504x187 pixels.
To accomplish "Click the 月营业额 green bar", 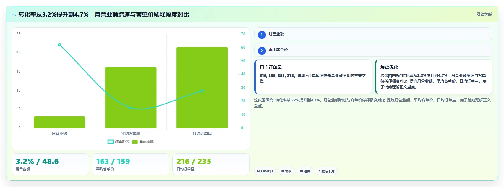I will [59, 122].
